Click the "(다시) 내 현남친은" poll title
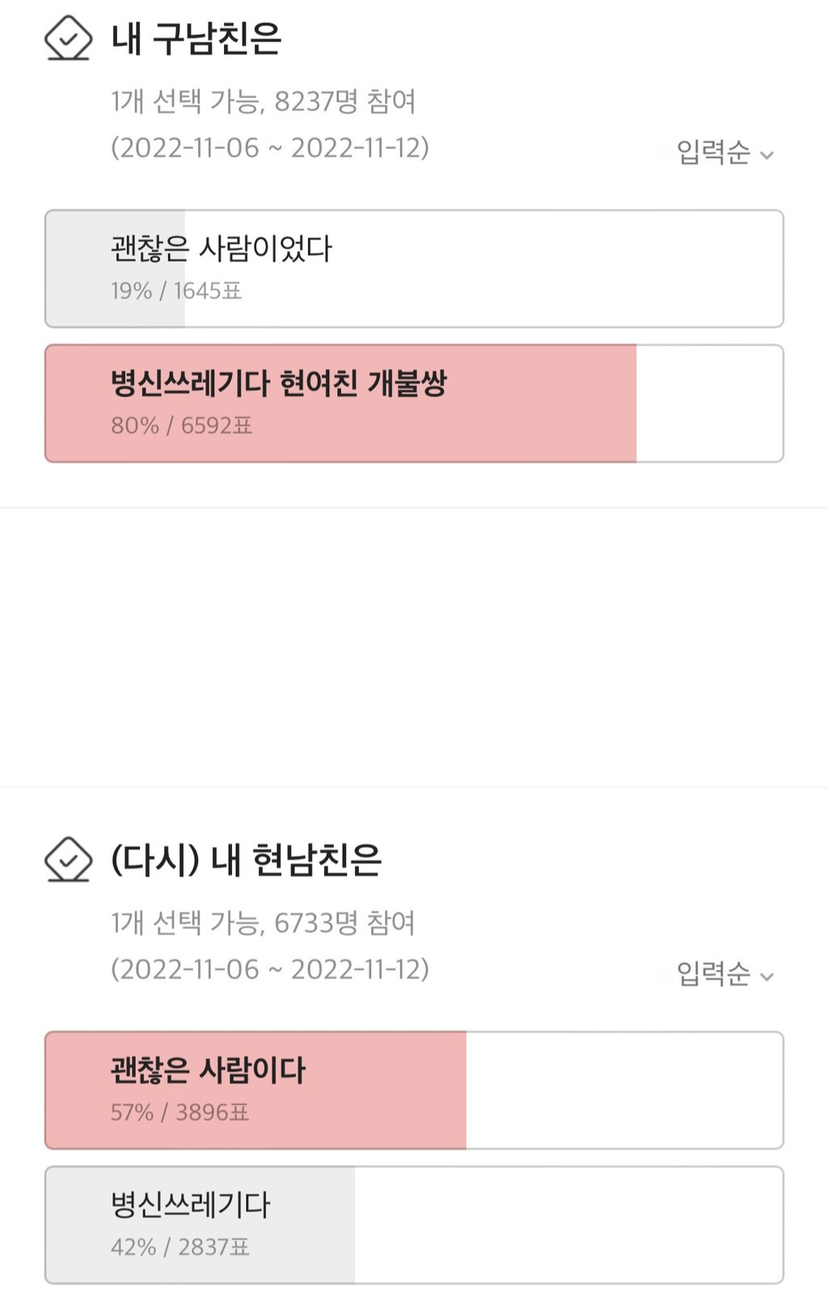Screen dimensions: 828x1316 pos(246,859)
